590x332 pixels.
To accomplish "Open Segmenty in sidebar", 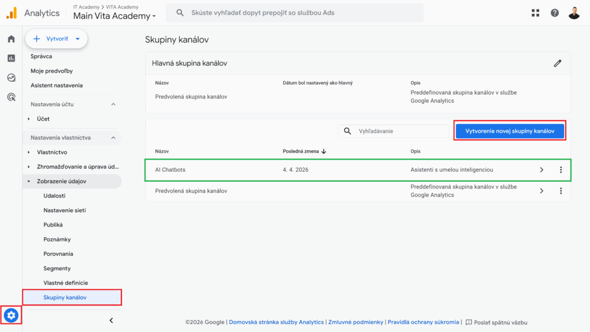I will [x=57, y=269].
